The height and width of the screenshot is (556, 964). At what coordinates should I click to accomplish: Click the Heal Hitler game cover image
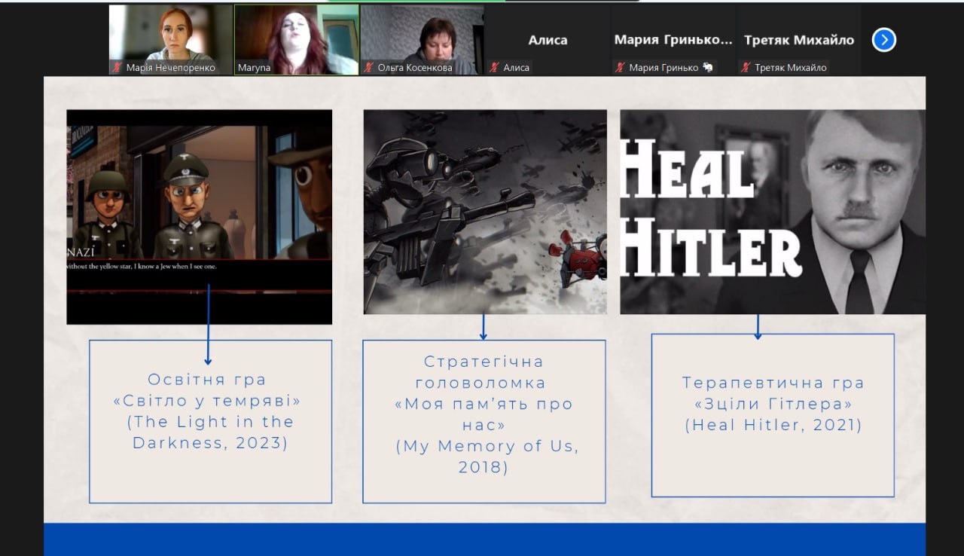click(773, 212)
